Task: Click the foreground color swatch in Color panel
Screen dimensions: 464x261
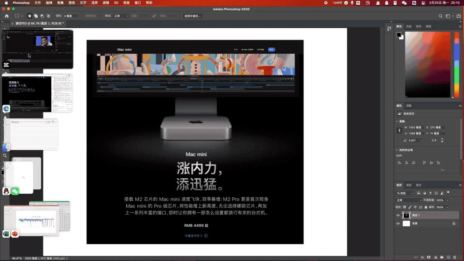Action: [x=399, y=35]
